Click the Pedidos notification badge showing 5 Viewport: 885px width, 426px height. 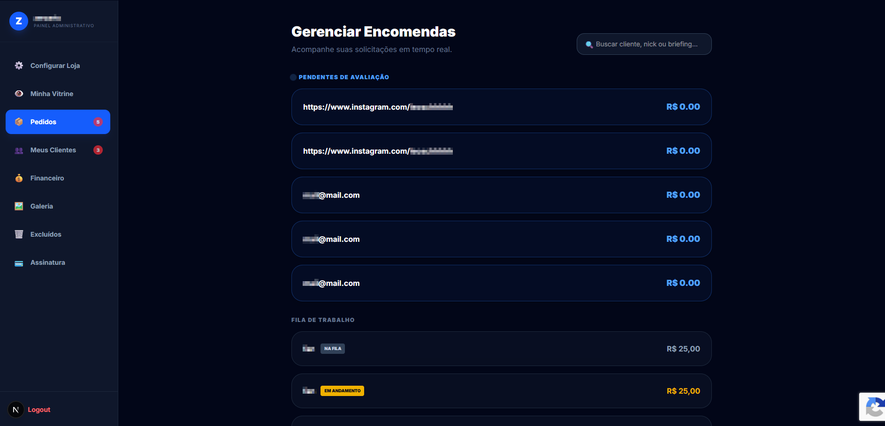tap(98, 122)
